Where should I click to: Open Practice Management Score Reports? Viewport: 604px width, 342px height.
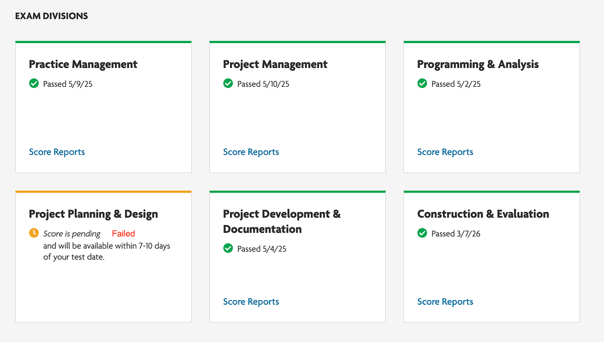pyautogui.click(x=57, y=152)
